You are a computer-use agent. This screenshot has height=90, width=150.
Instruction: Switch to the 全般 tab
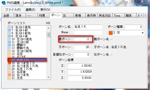click(x=8, y=15)
